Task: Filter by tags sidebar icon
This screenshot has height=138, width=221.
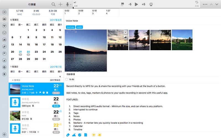Action: tap(4, 47)
